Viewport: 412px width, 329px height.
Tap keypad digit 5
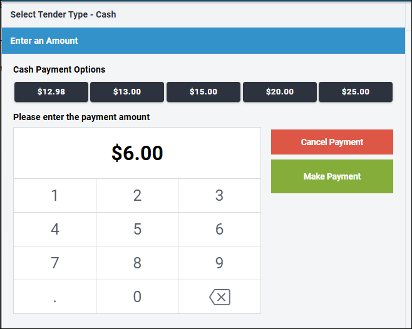(x=137, y=229)
